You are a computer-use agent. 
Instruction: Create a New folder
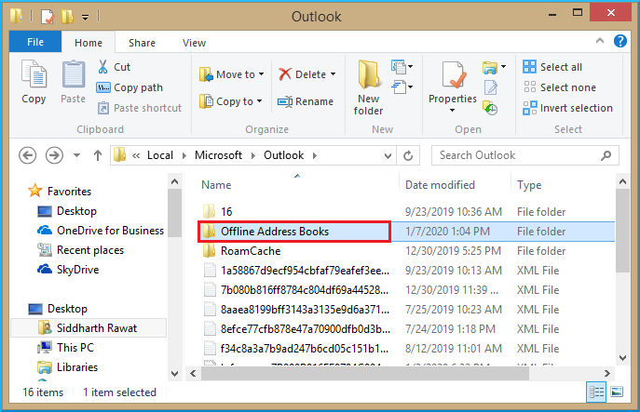click(x=368, y=87)
